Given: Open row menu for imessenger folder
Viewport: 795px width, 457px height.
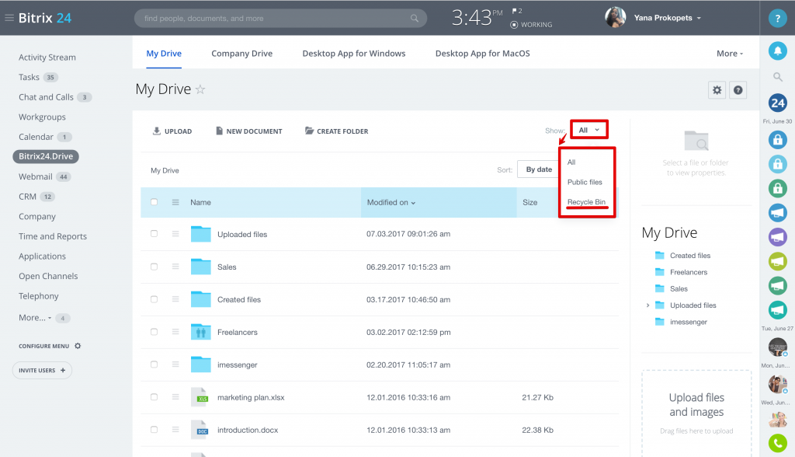Looking at the screenshot, I should (x=175, y=365).
